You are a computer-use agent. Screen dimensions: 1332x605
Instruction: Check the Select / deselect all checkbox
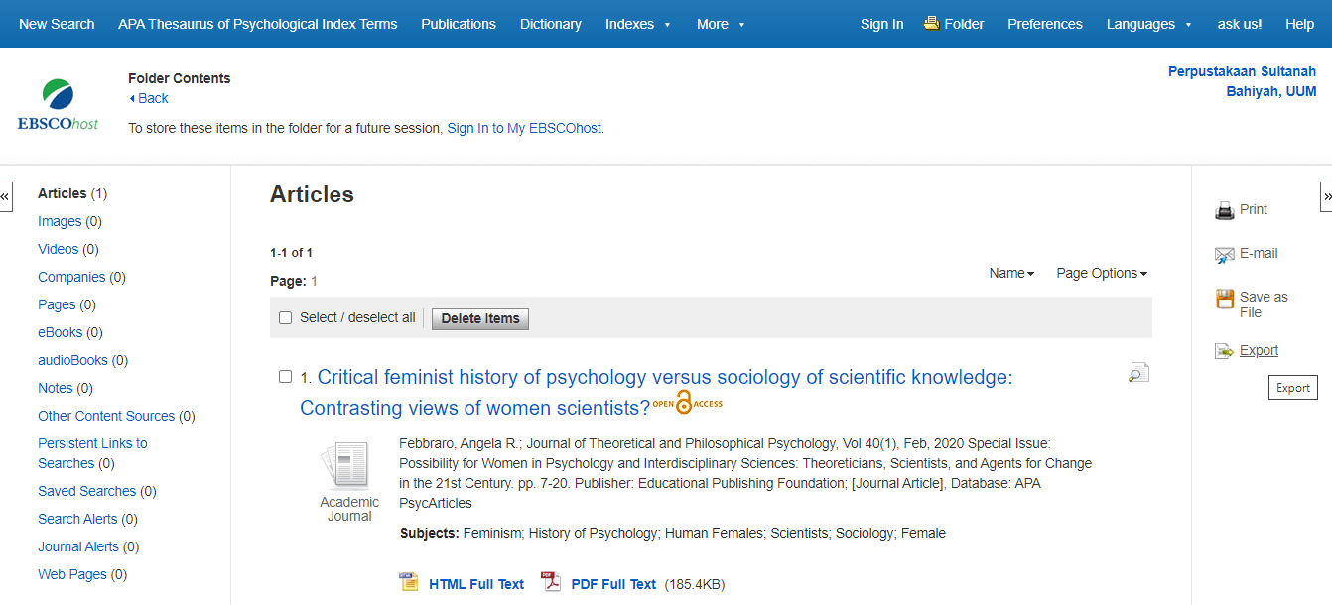pyautogui.click(x=286, y=318)
